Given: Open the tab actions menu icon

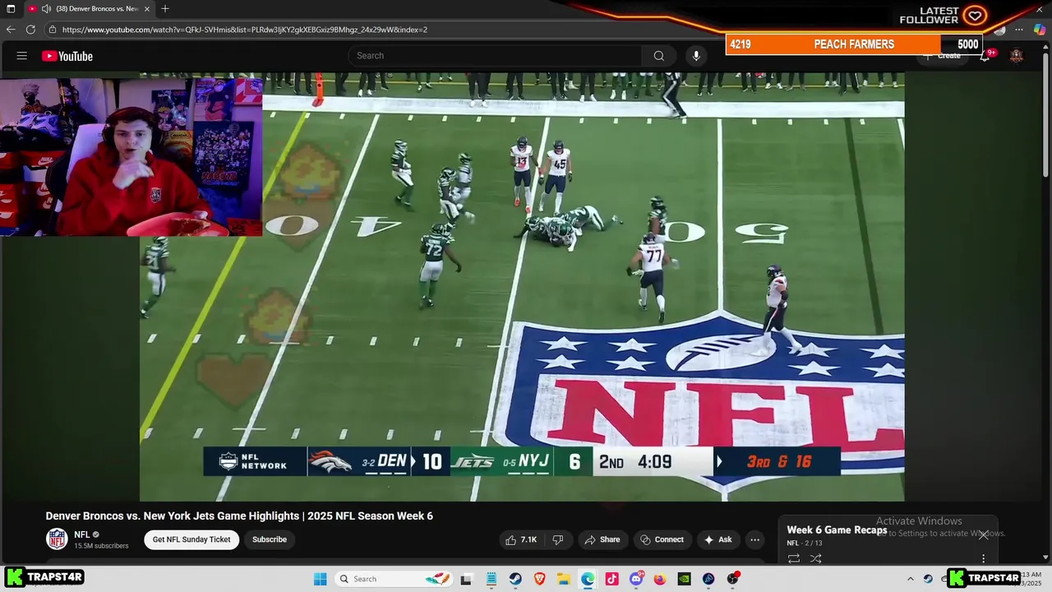Looking at the screenshot, I should click(x=11, y=8).
